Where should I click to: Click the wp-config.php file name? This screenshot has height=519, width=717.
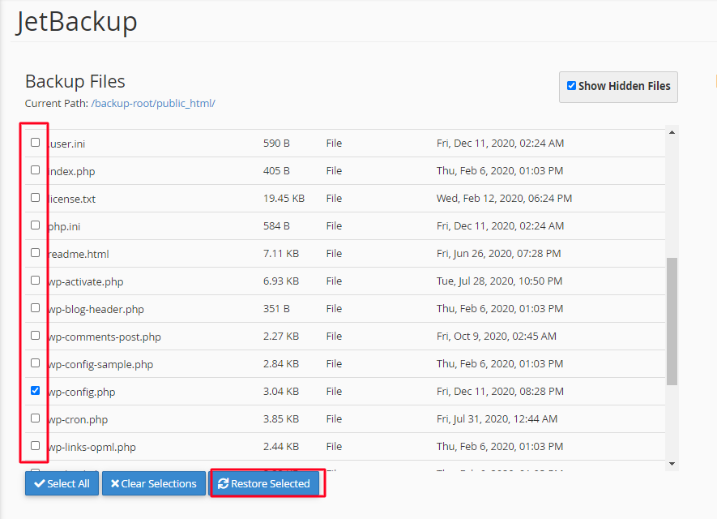(x=81, y=392)
